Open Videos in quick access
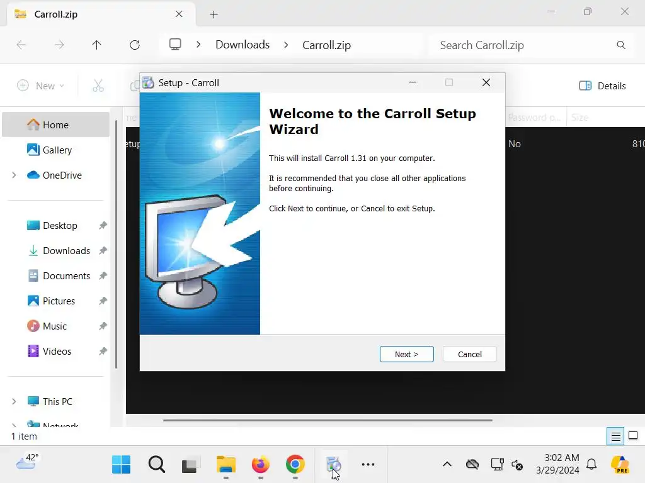Viewport: 645px width, 483px height. (x=55, y=351)
